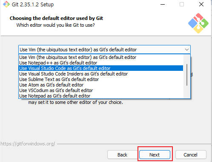The height and width of the screenshot is (162, 212).
Task: Pick Visual Studio Code Insiders editor option
Action: [101, 74]
